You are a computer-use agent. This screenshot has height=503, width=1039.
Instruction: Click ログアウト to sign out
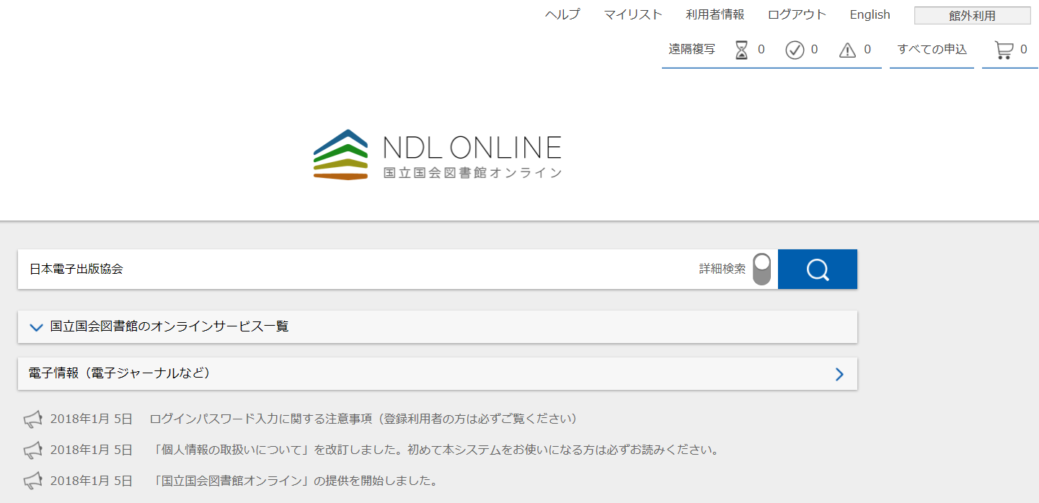click(797, 14)
